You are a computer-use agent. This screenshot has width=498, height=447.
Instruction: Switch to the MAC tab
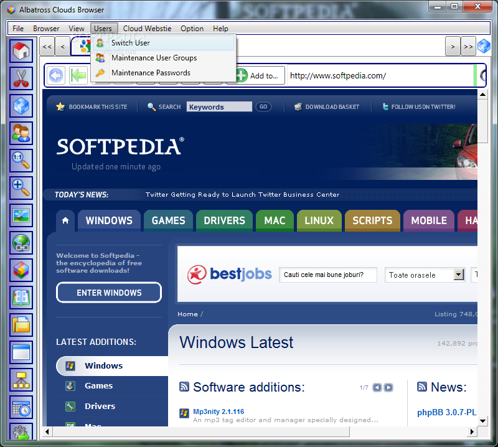click(275, 220)
